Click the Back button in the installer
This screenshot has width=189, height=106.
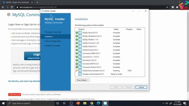(116, 87)
